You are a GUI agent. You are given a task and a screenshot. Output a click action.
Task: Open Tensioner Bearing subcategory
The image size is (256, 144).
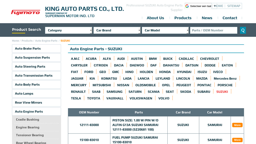point(30,135)
